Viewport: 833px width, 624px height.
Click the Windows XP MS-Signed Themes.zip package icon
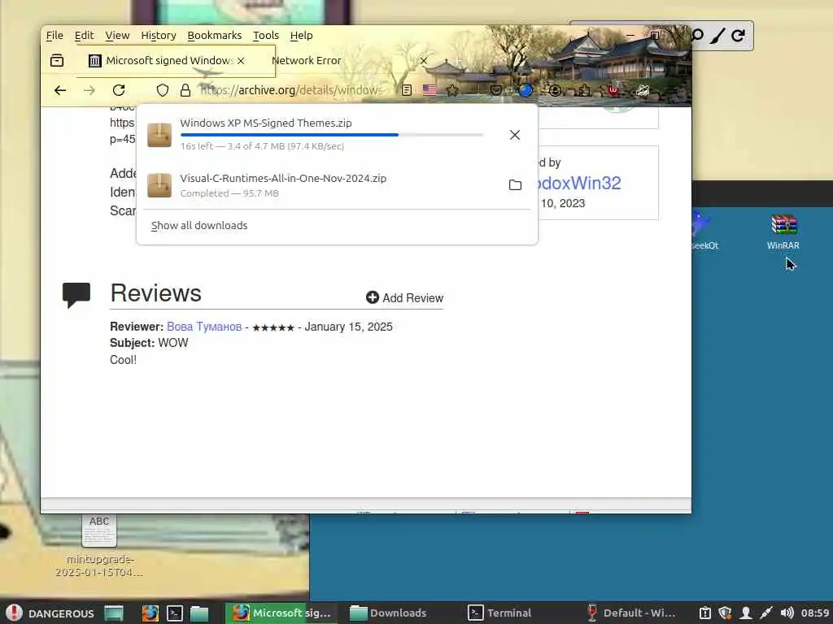pyautogui.click(x=159, y=135)
